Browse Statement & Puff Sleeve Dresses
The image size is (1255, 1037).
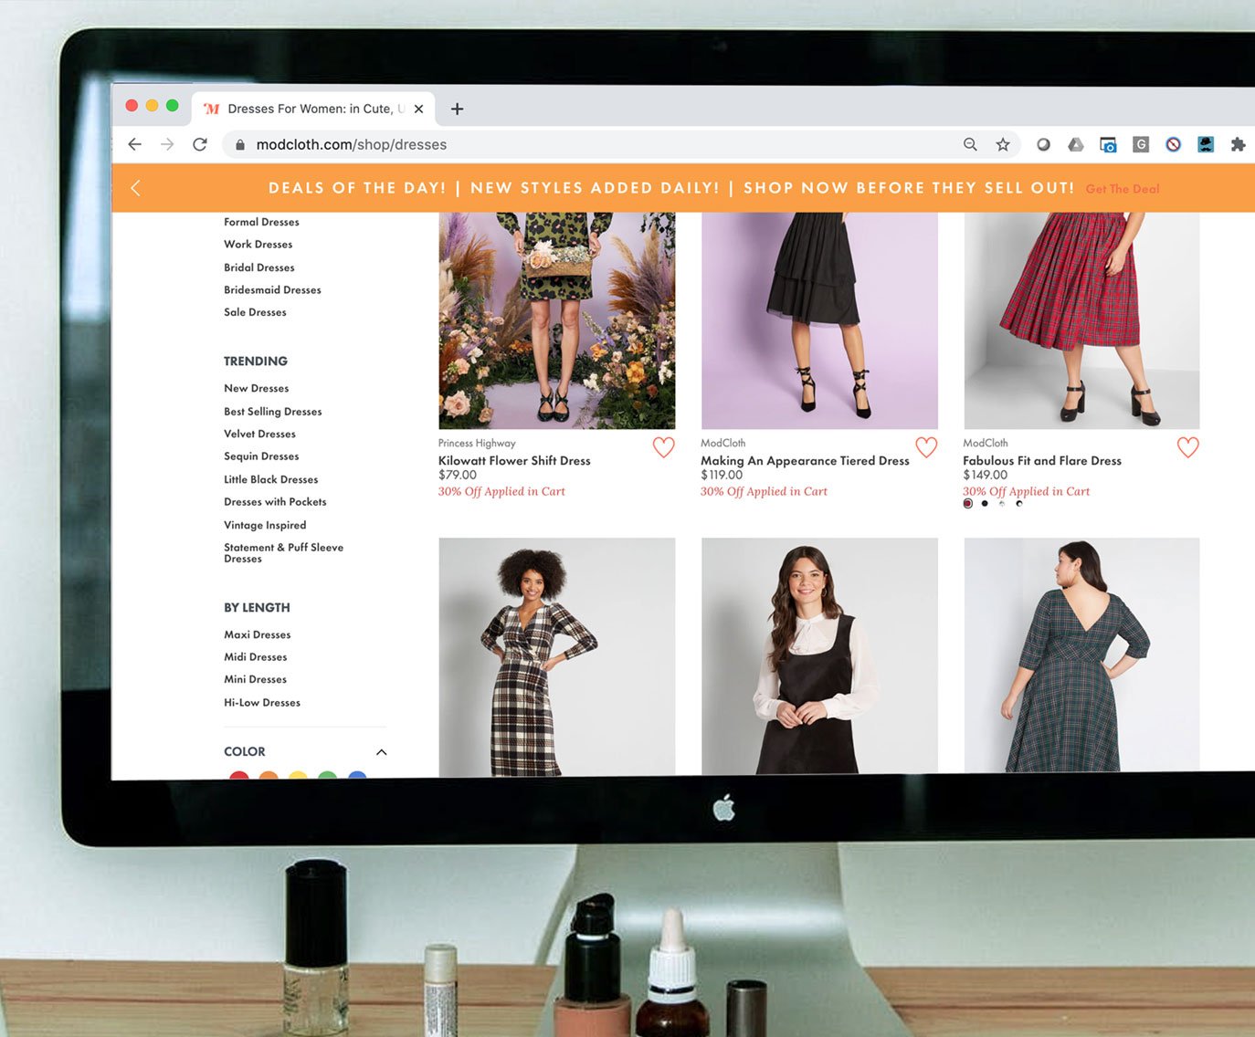283,553
